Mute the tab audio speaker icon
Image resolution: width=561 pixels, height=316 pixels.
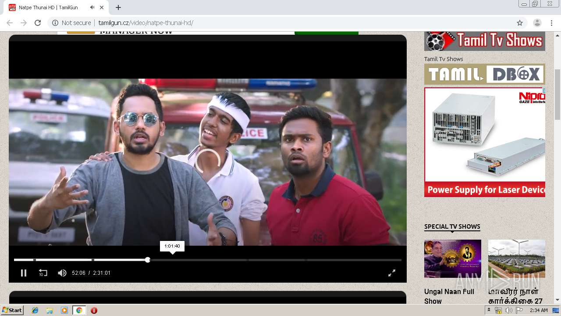point(92,7)
